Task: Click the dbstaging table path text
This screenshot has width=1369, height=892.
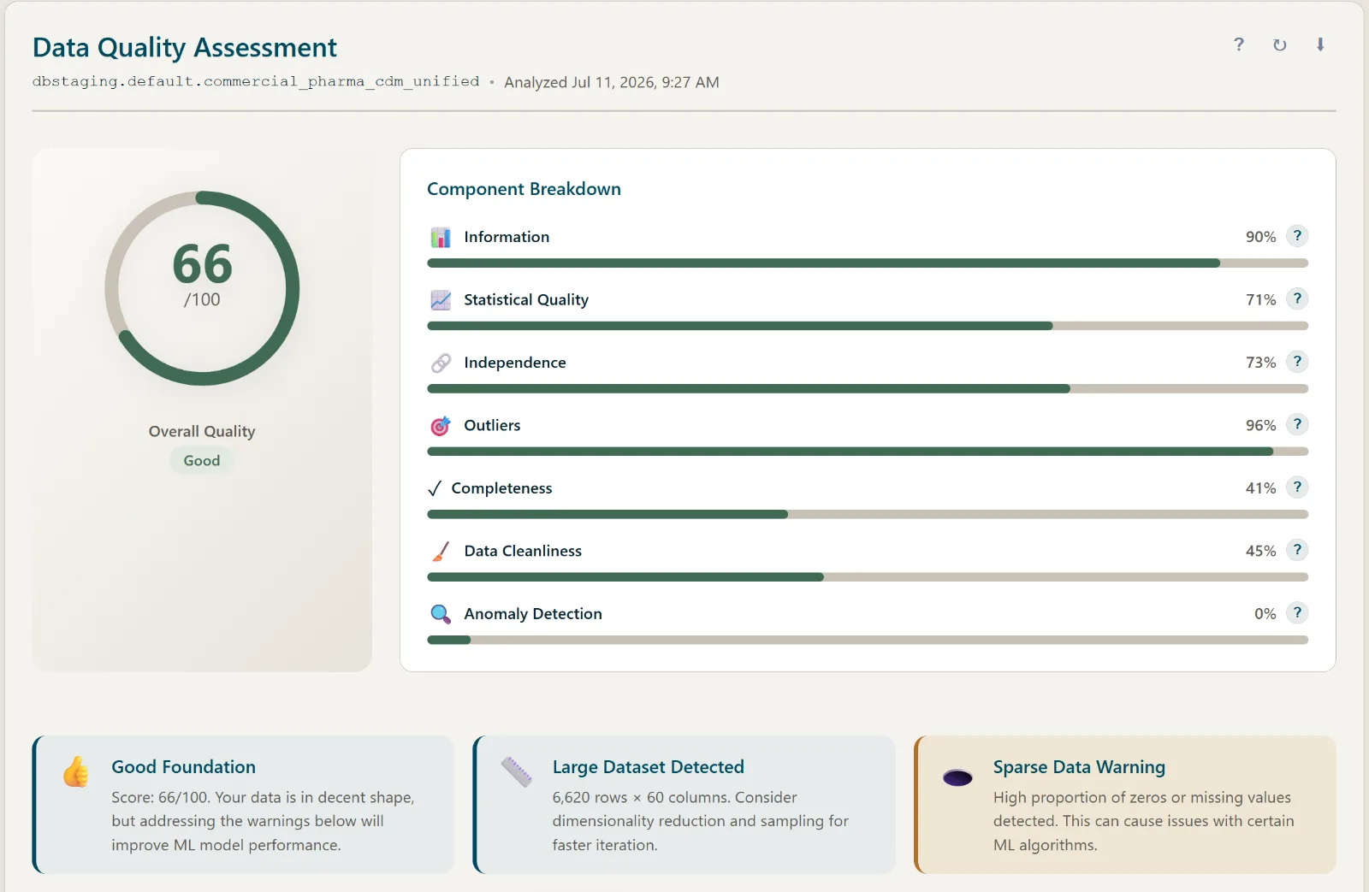Action: point(256,81)
